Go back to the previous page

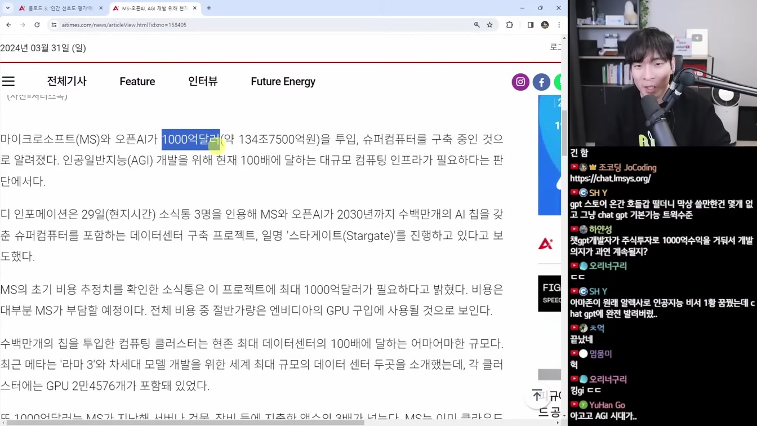point(9,25)
